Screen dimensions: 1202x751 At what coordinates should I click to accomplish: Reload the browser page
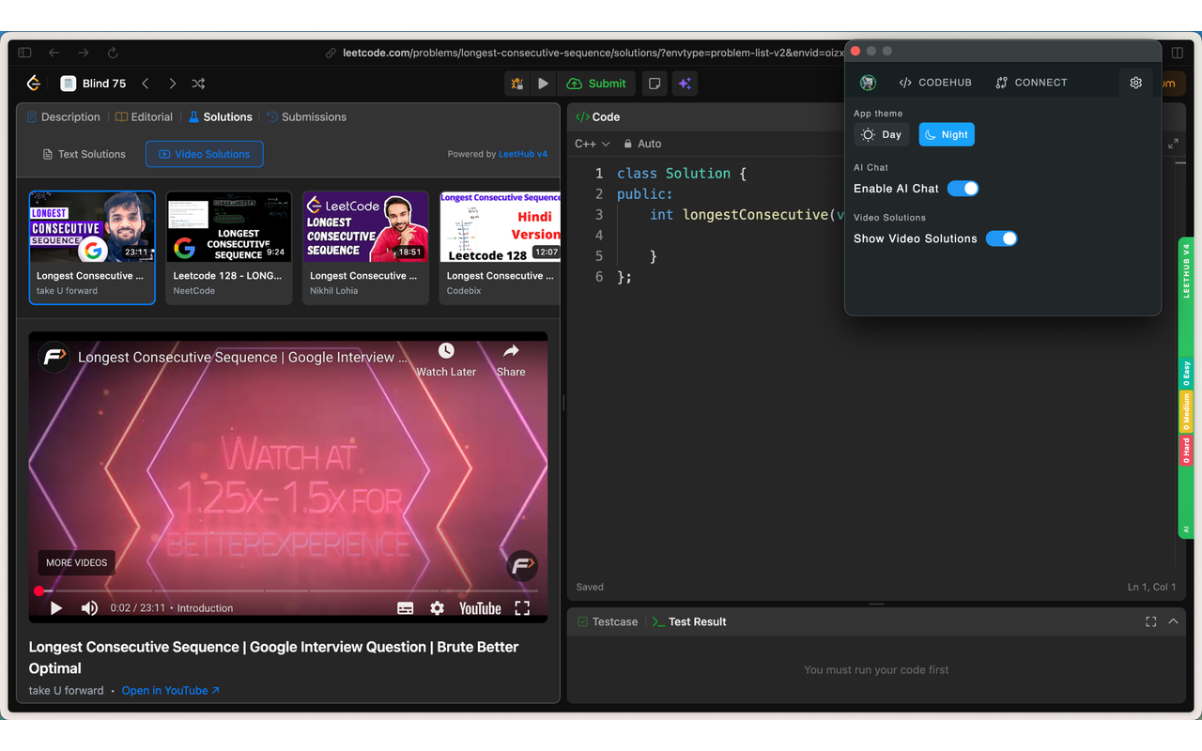(x=113, y=53)
